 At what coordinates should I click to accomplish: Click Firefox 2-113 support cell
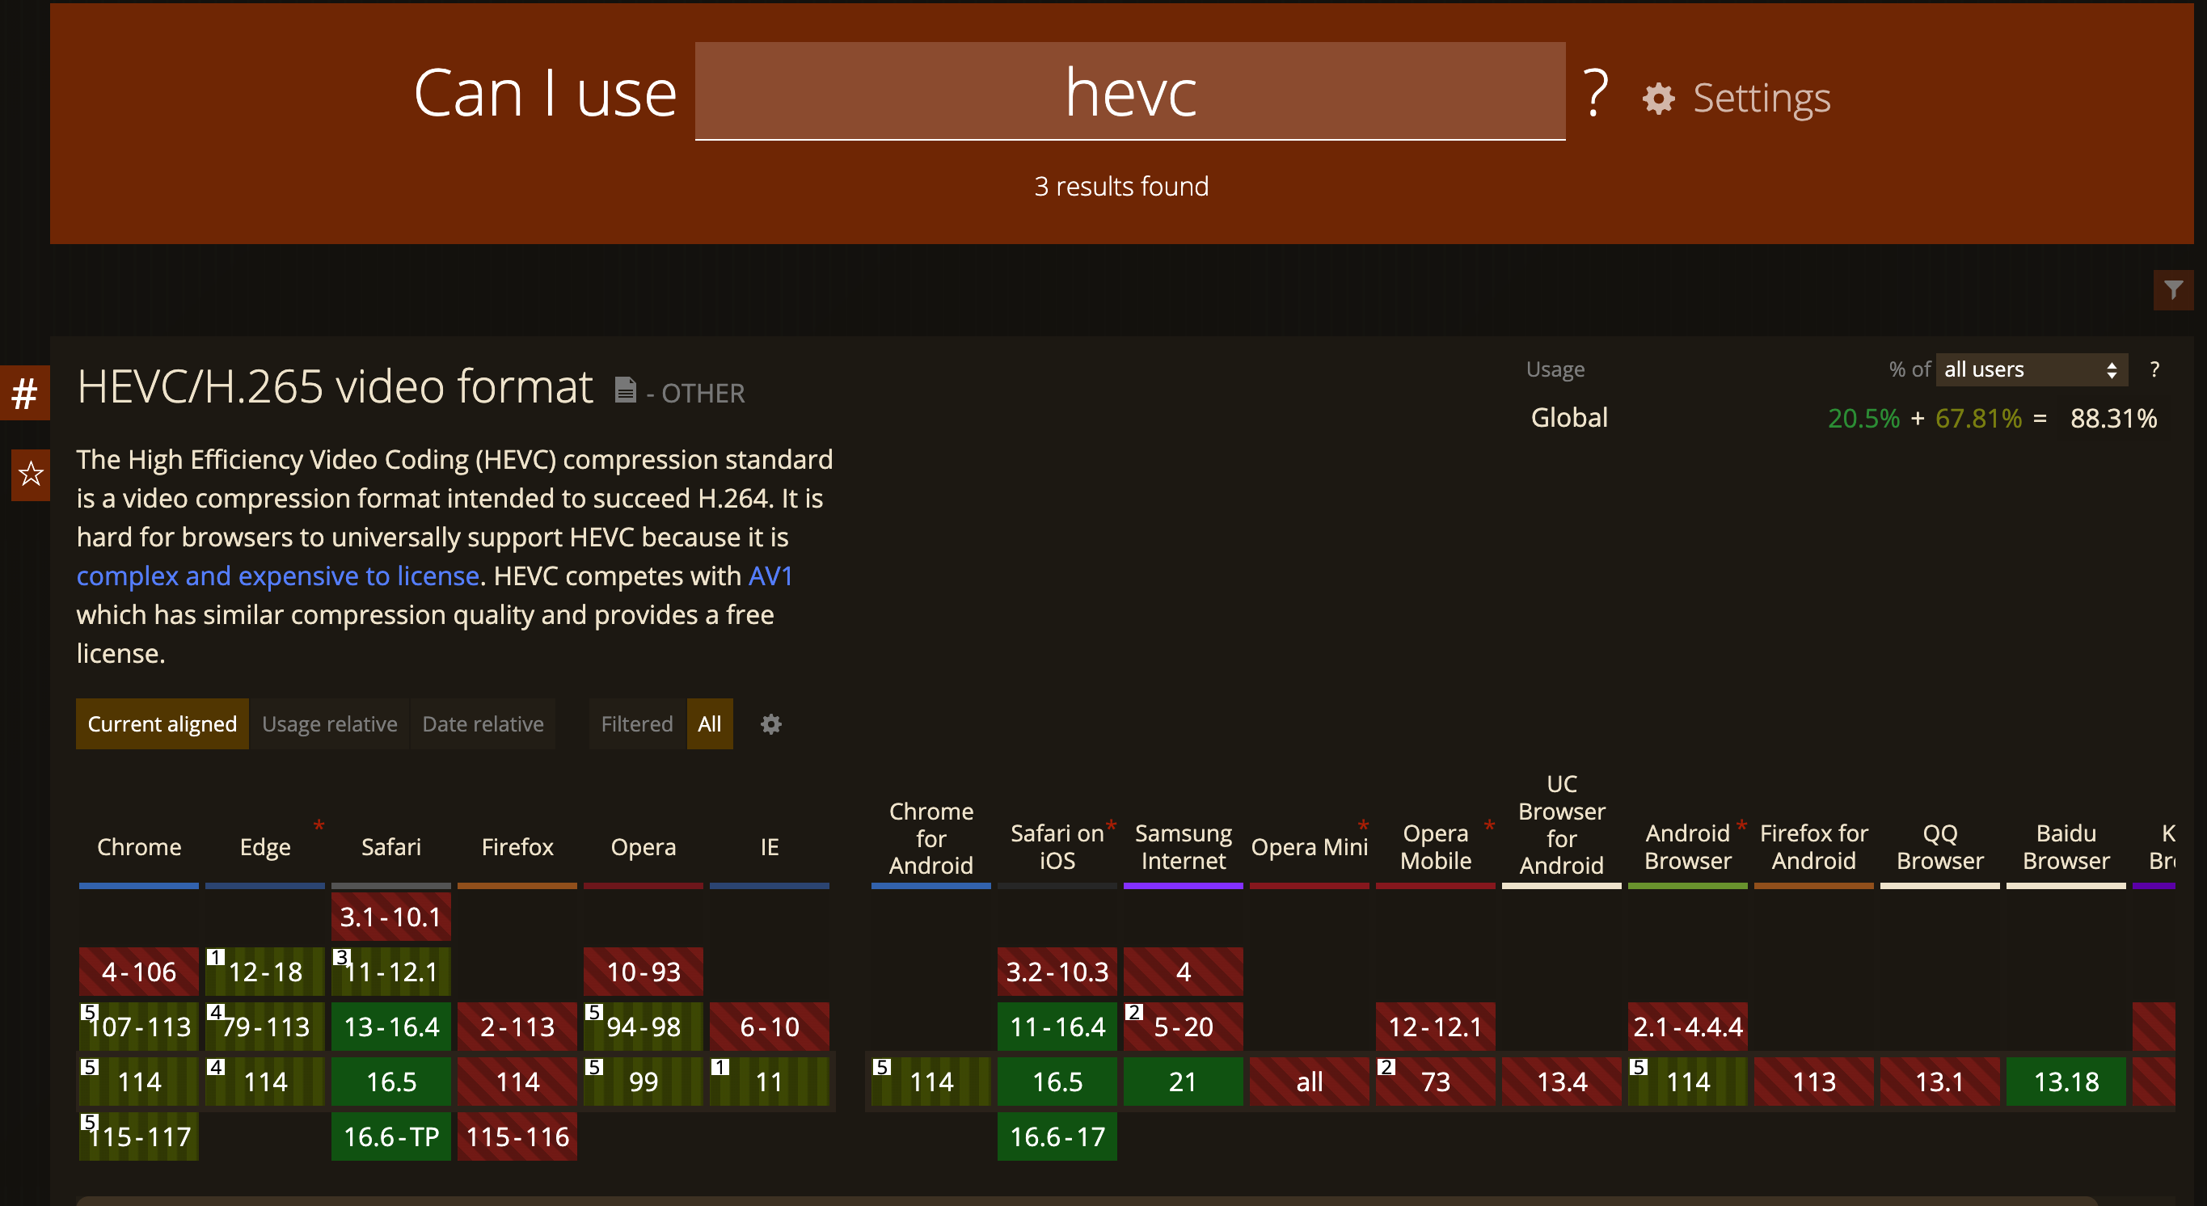[517, 1026]
